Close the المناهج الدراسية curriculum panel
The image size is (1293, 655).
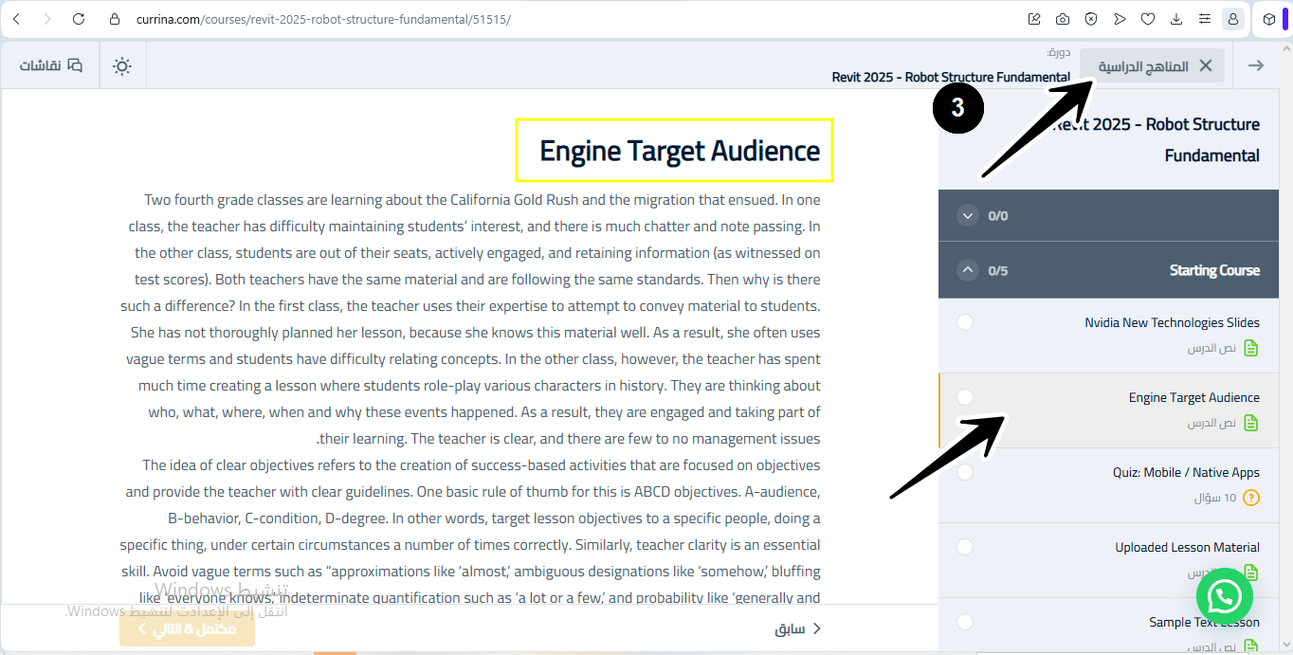pos(1206,65)
